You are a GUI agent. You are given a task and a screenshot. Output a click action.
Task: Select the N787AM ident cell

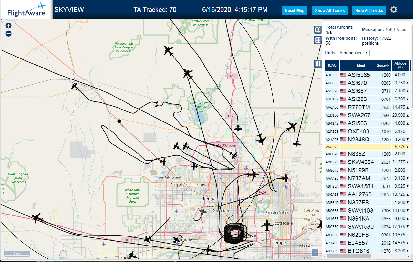click(x=361, y=178)
